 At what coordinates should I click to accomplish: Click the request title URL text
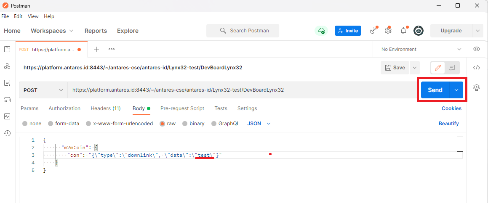coord(133,68)
